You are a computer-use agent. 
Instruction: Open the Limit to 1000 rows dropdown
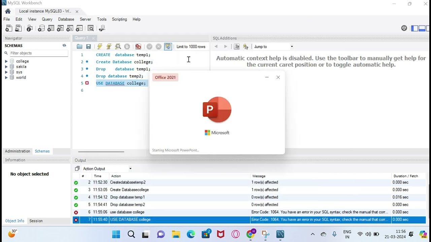[191, 47]
